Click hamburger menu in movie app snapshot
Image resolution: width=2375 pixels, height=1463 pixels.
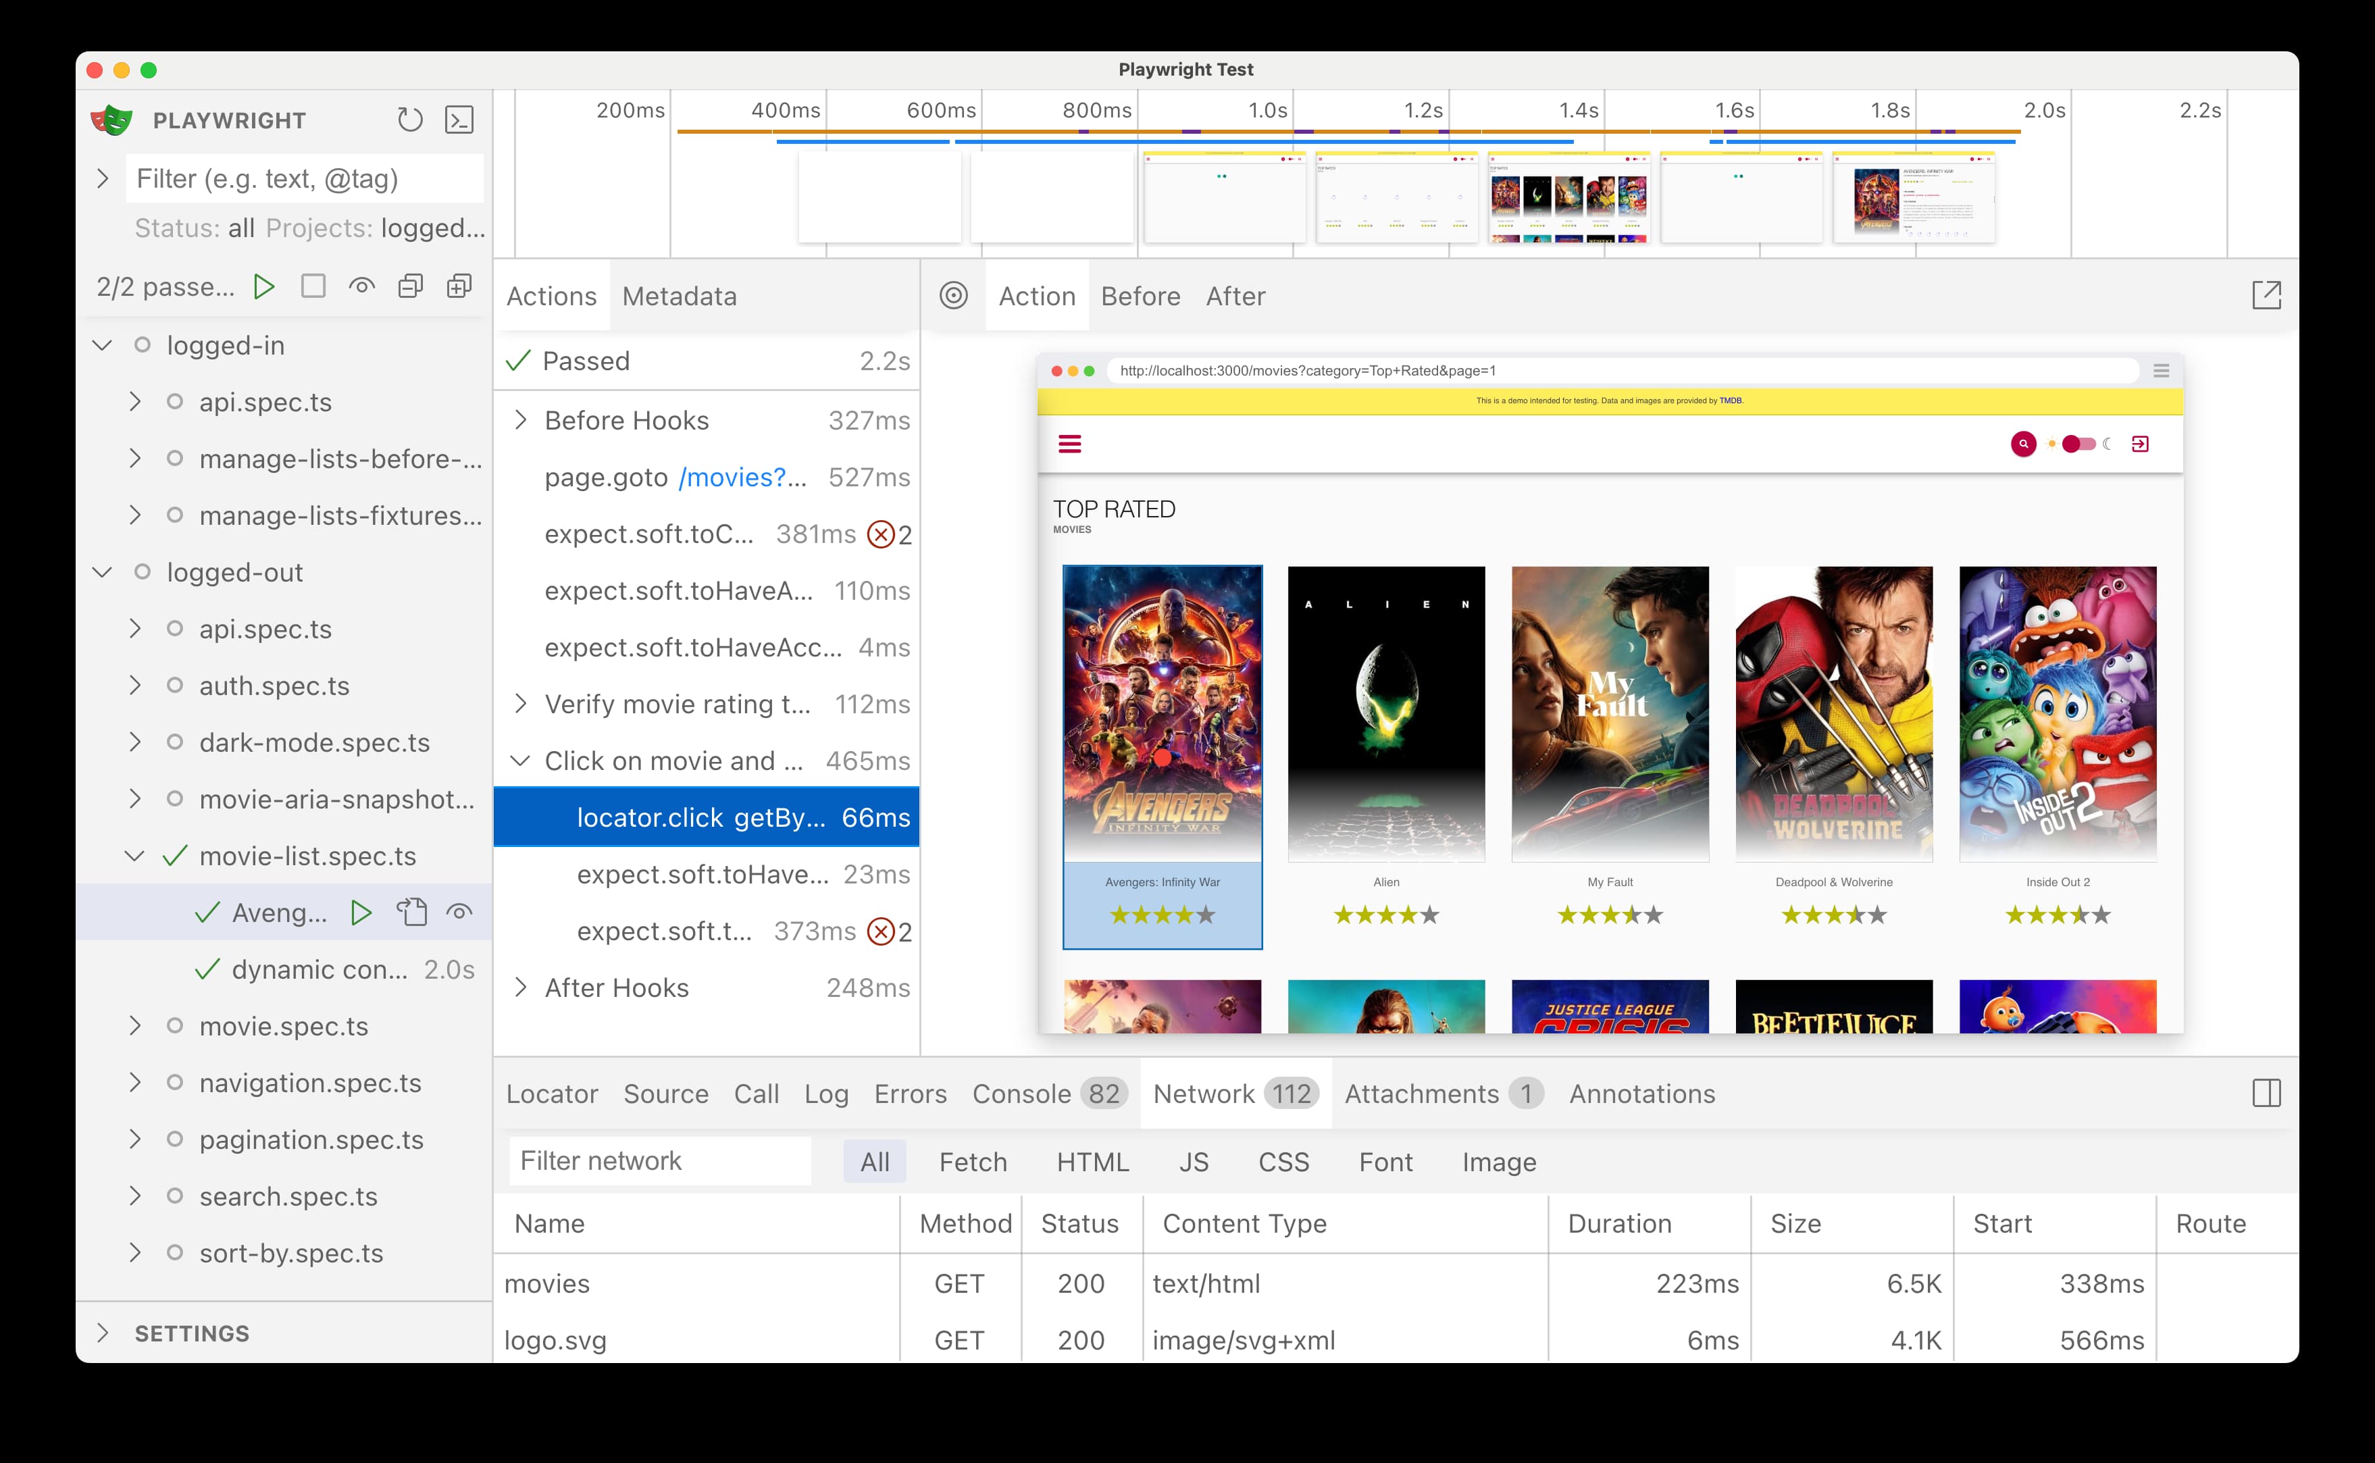pyautogui.click(x=1069, y=444)
